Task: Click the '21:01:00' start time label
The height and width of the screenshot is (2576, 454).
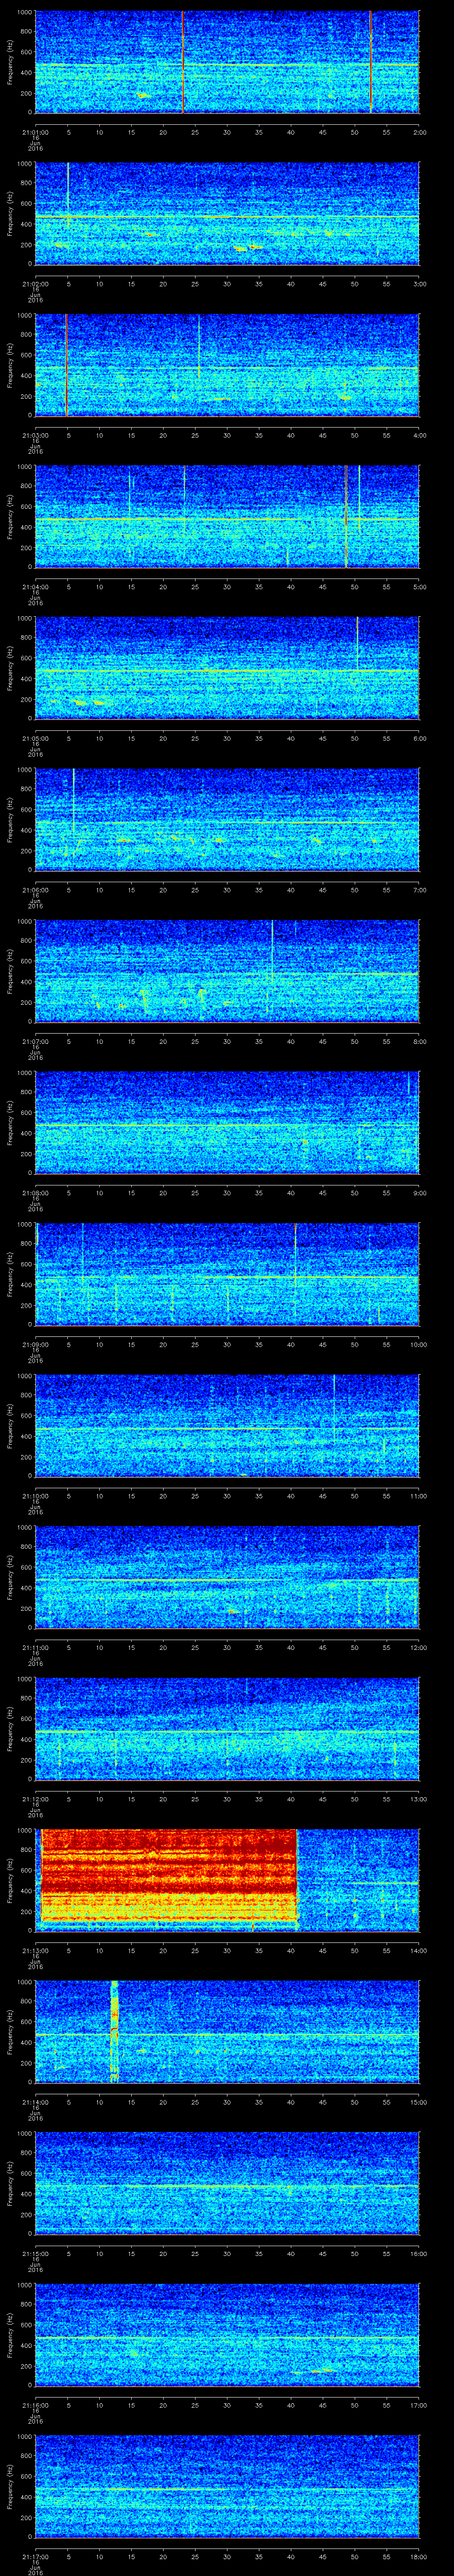Action: click(x=35, y=132)
